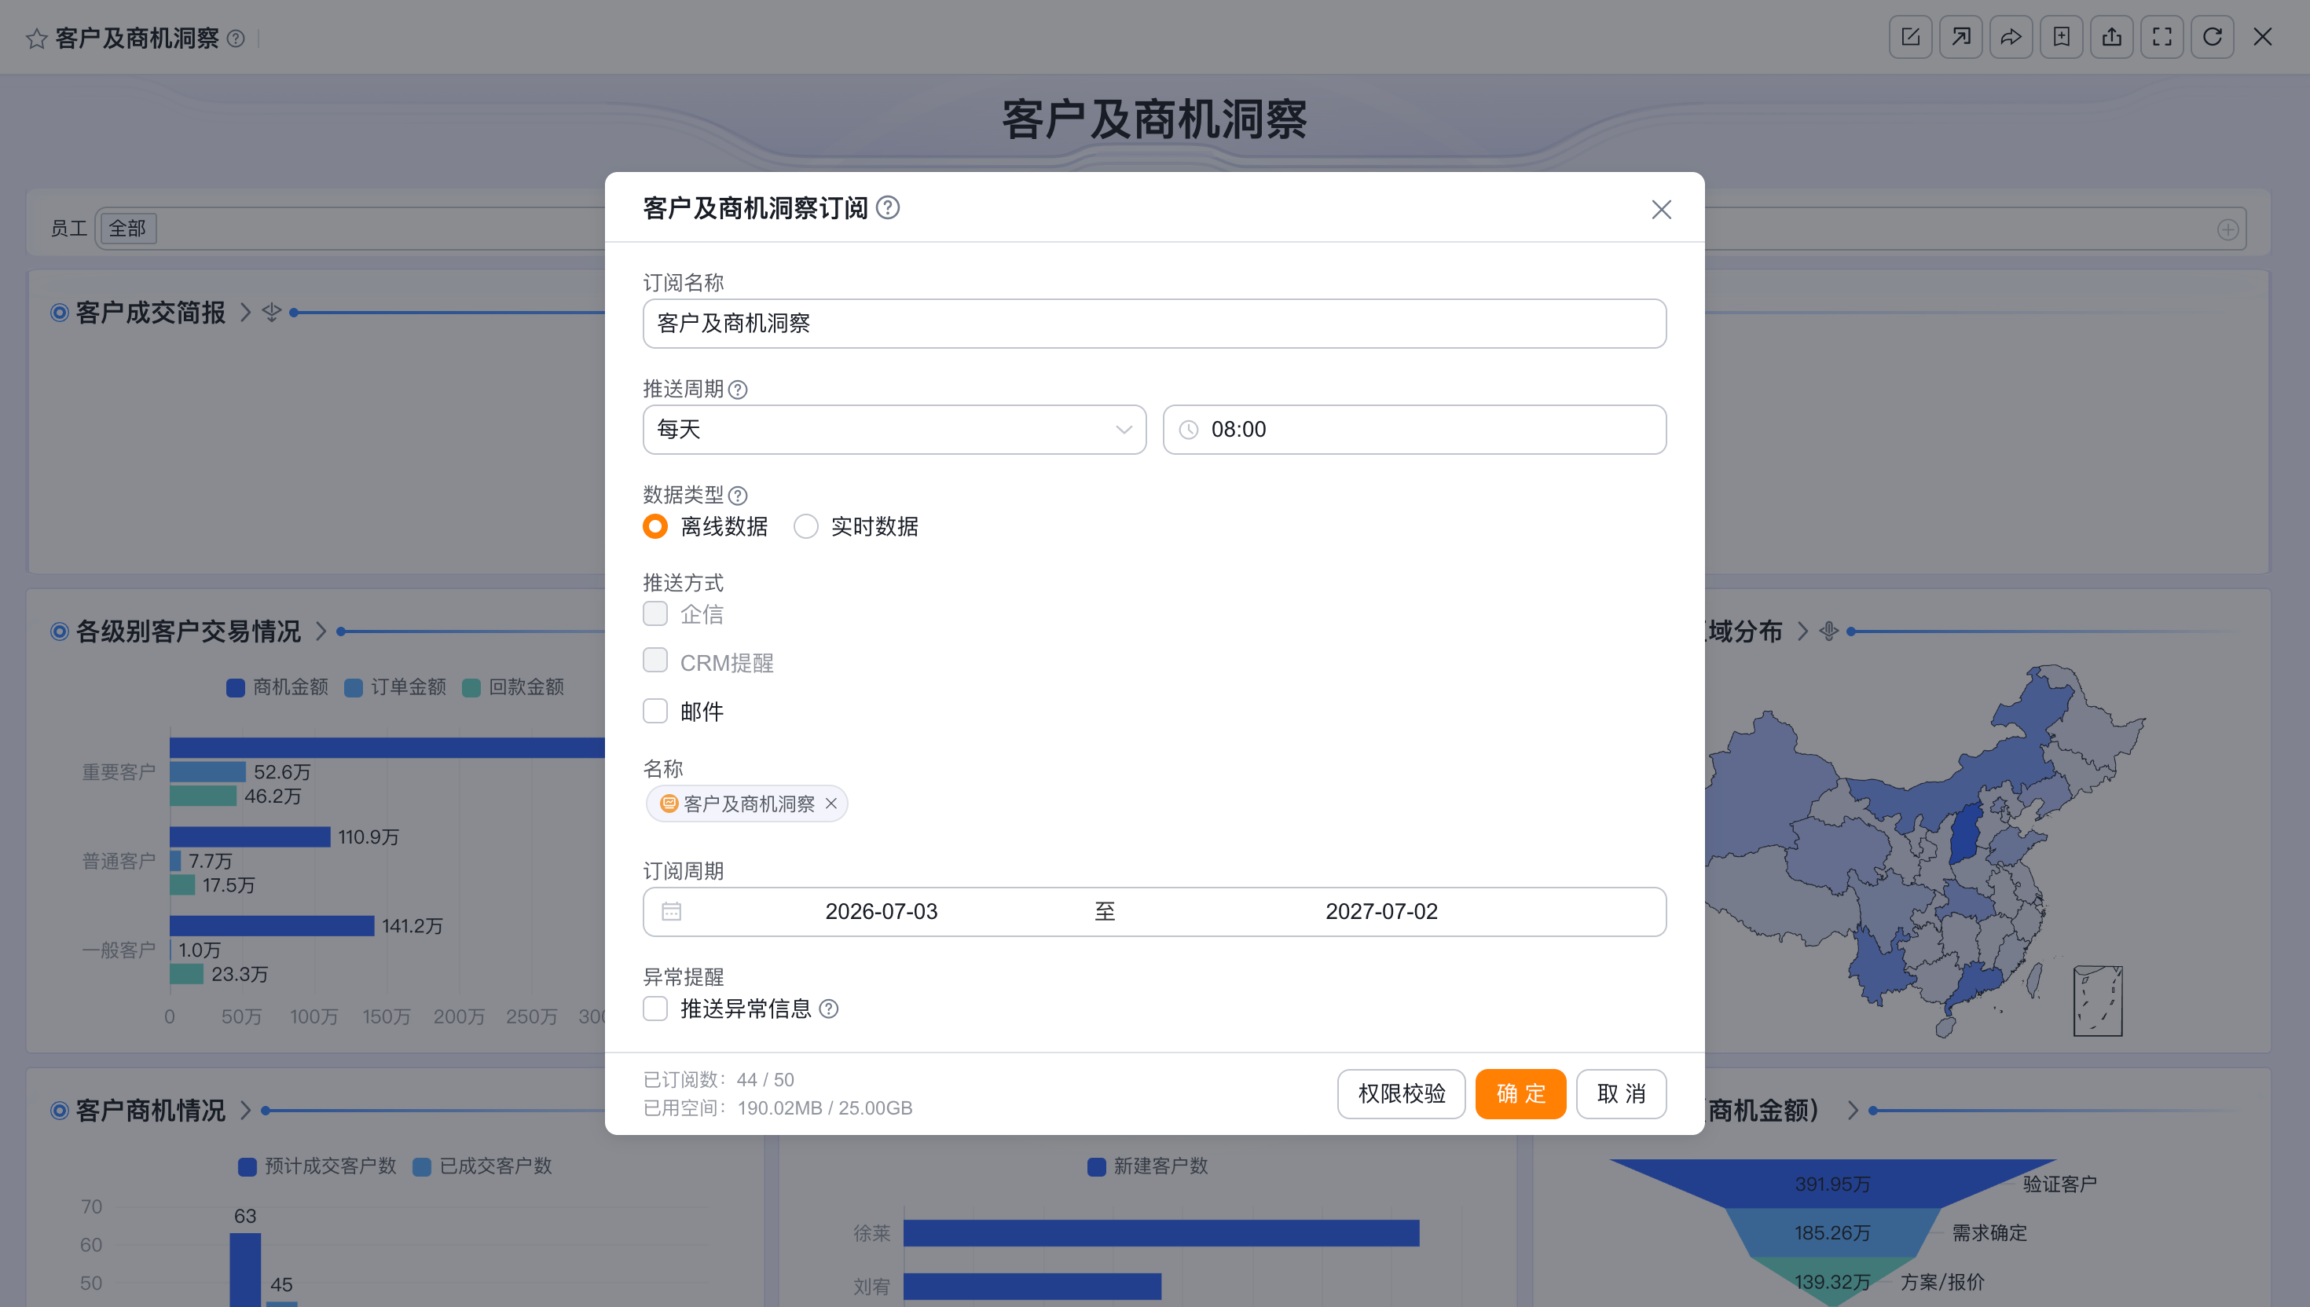The image size is (2310, 1307).
Task: Close the subscription dialog
Action: [x=1661, y=209]
